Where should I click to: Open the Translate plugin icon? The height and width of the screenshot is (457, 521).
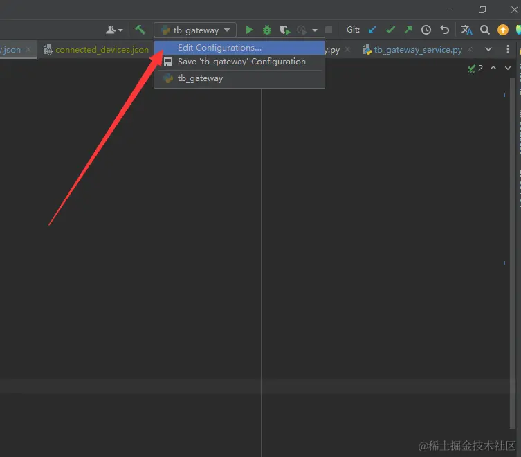[466, 30]
